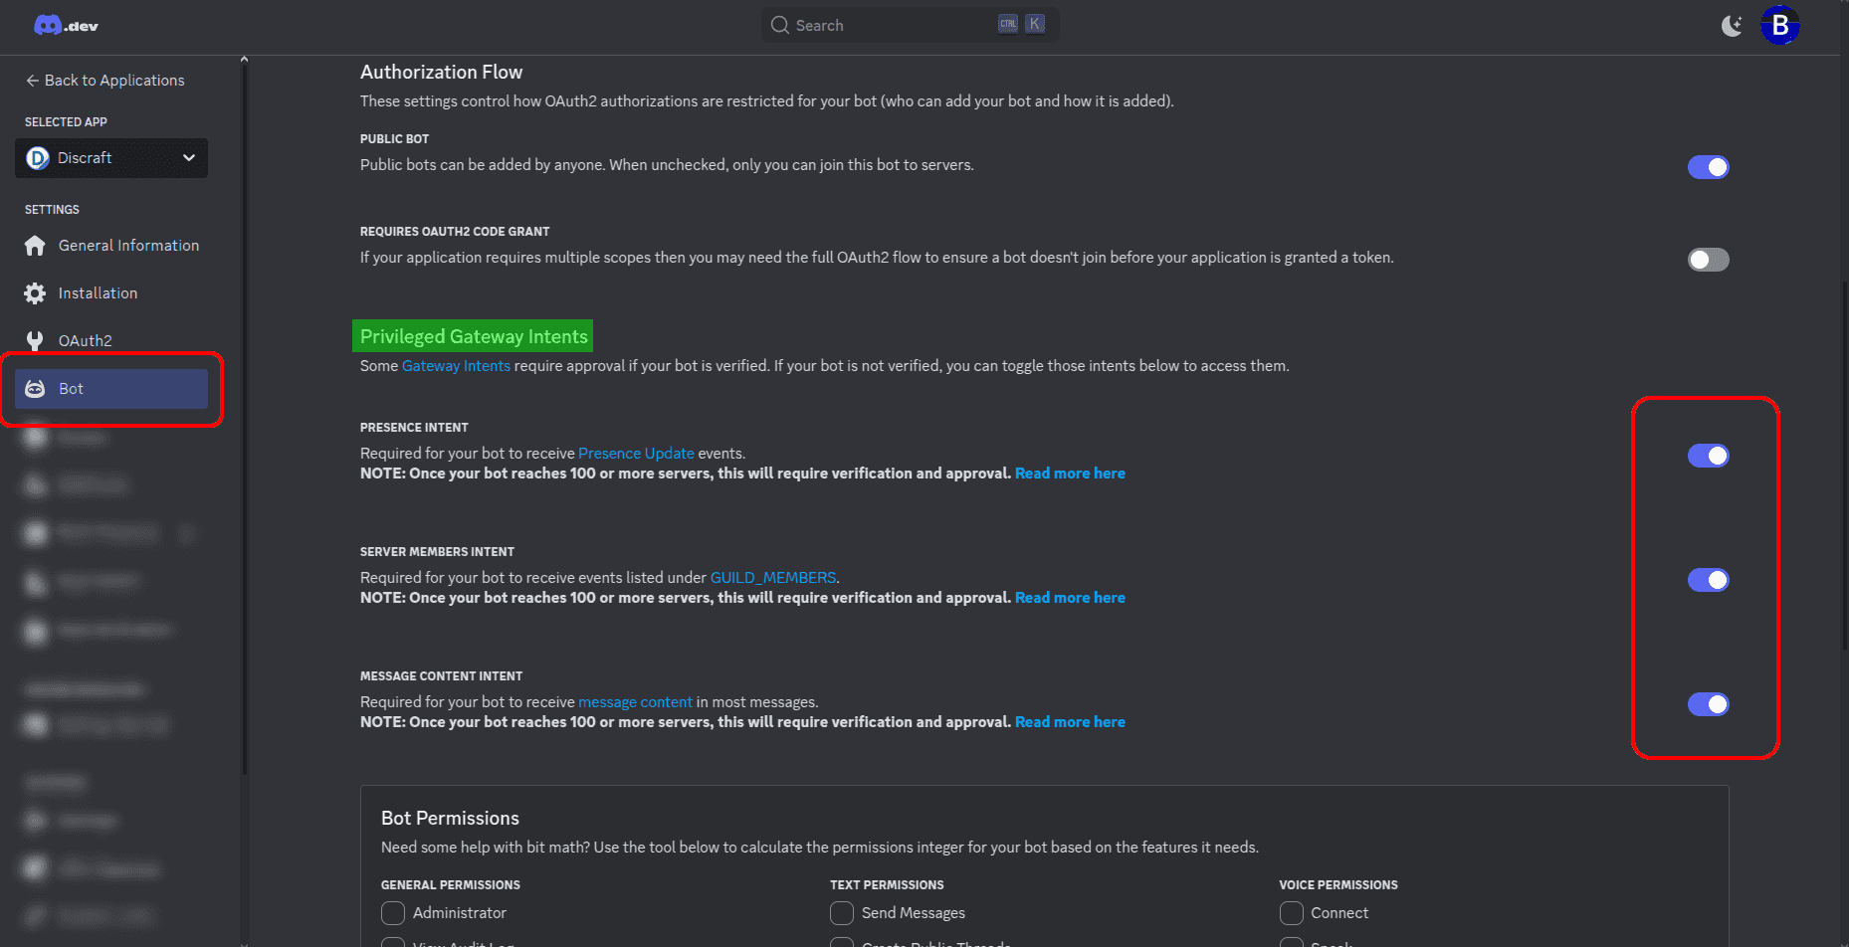
Task: Select OAuth2 in the settings sidebar
Action: click(85, 341)
